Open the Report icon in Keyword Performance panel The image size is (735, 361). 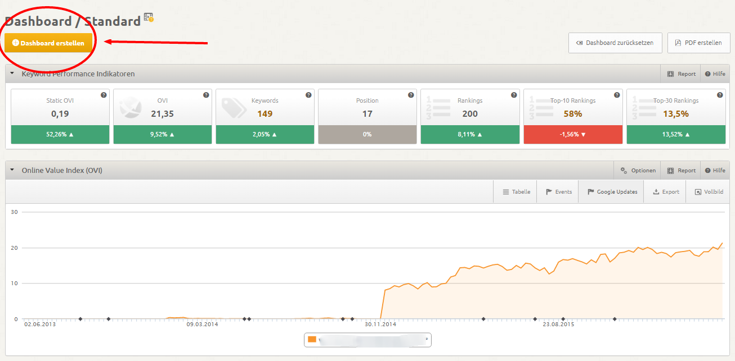(x=680, y=74)
